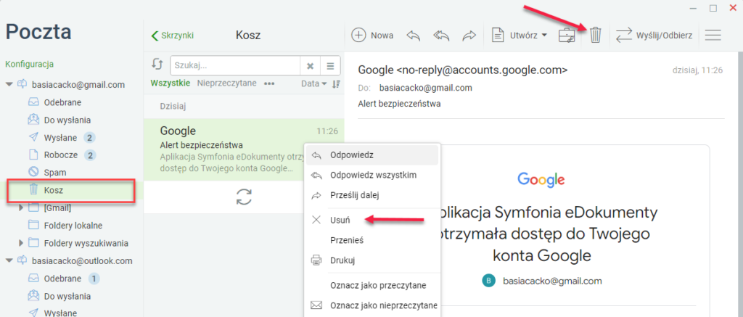Focus the Szukaj search field
This screenshot has width=743, height=317.
[x=235, y=65]
